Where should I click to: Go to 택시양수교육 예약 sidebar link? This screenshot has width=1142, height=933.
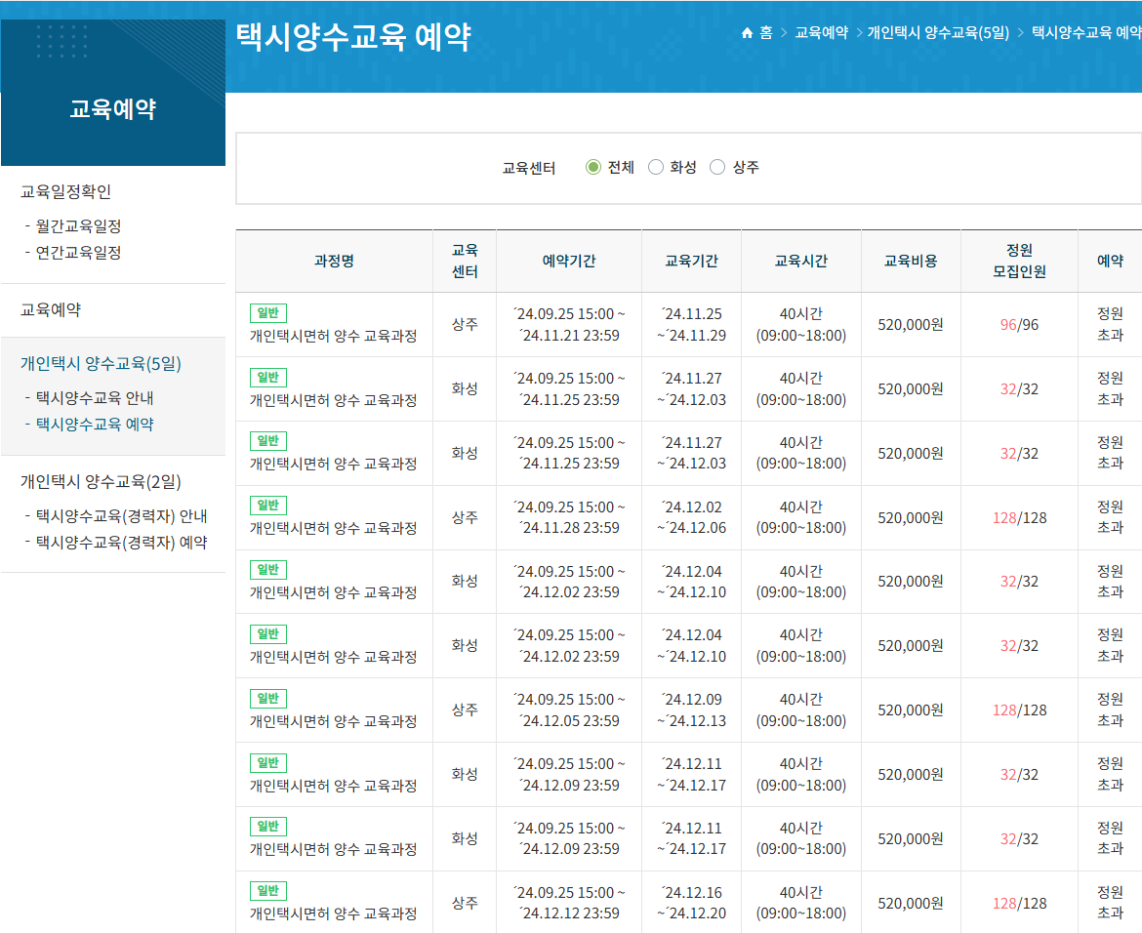[95, 424]
